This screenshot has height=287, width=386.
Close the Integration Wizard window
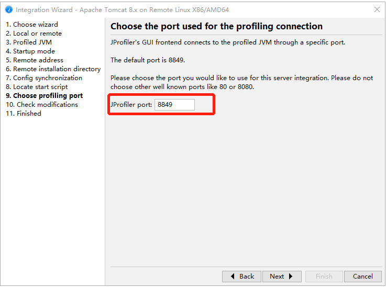pyautogui.click(x=377, y=9)
